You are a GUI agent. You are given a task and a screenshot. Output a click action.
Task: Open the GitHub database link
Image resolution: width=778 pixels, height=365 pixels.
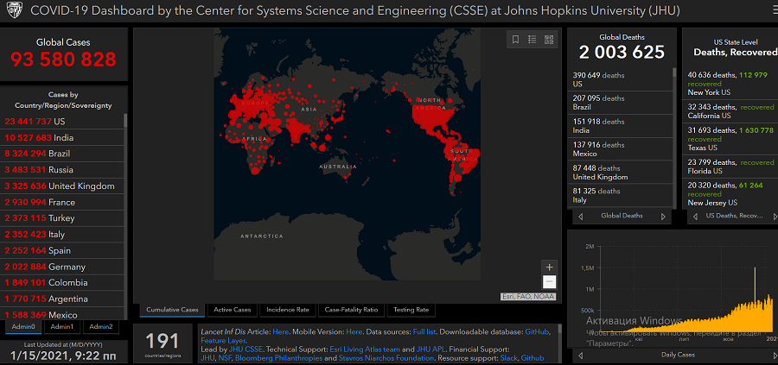(536, 331)
